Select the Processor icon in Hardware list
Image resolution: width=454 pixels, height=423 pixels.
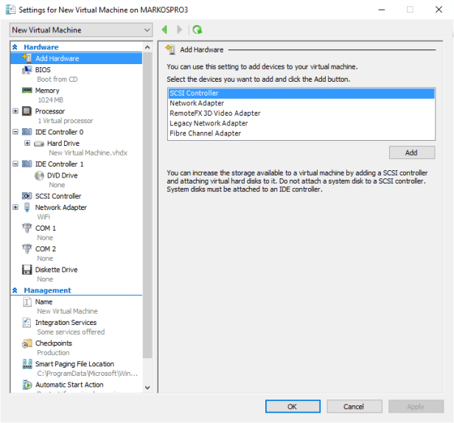(28, 111)
